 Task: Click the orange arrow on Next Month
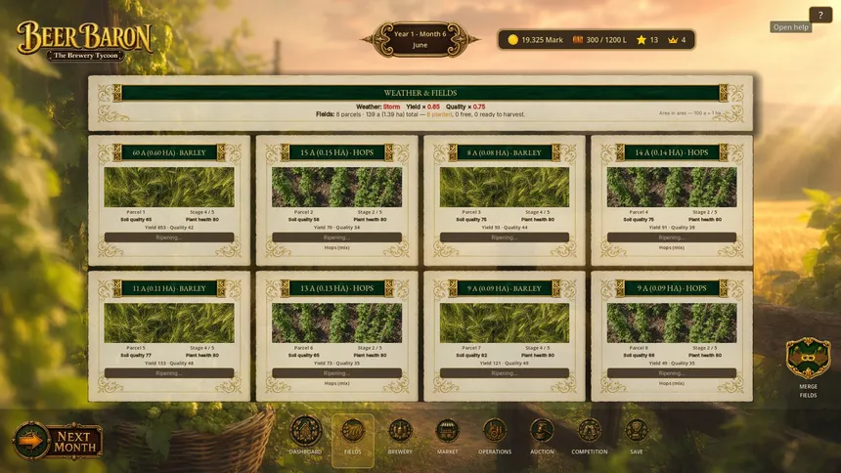30,442
